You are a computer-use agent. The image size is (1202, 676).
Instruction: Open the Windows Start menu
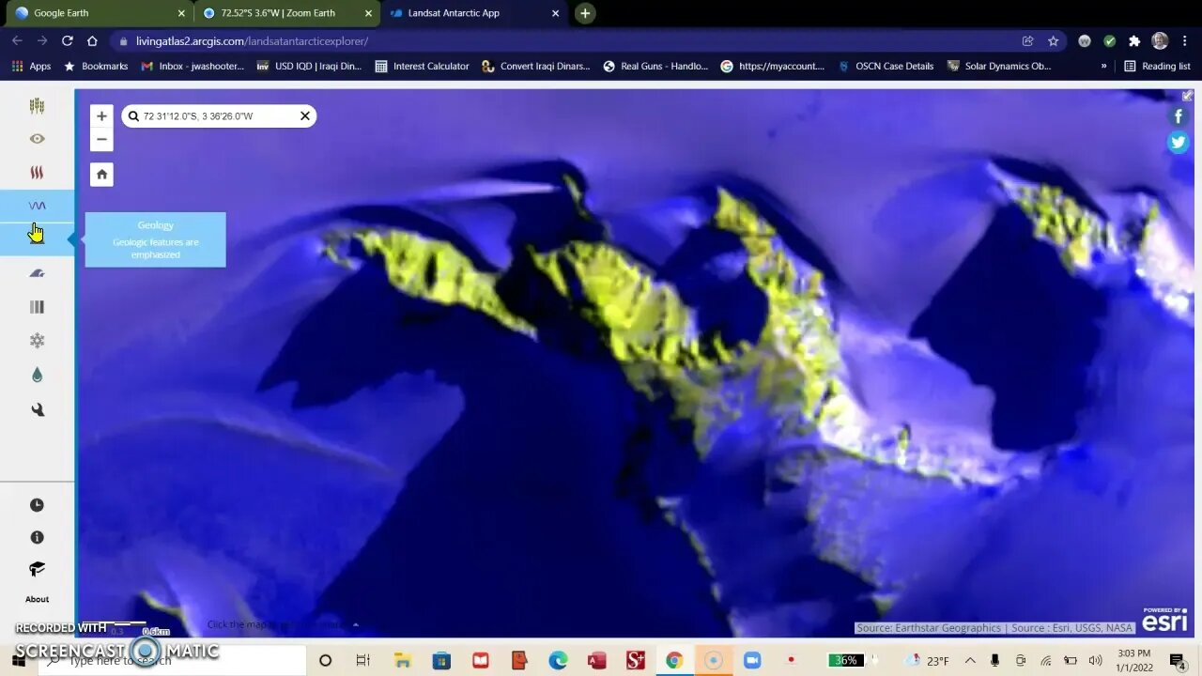click(x=18, y=661)
